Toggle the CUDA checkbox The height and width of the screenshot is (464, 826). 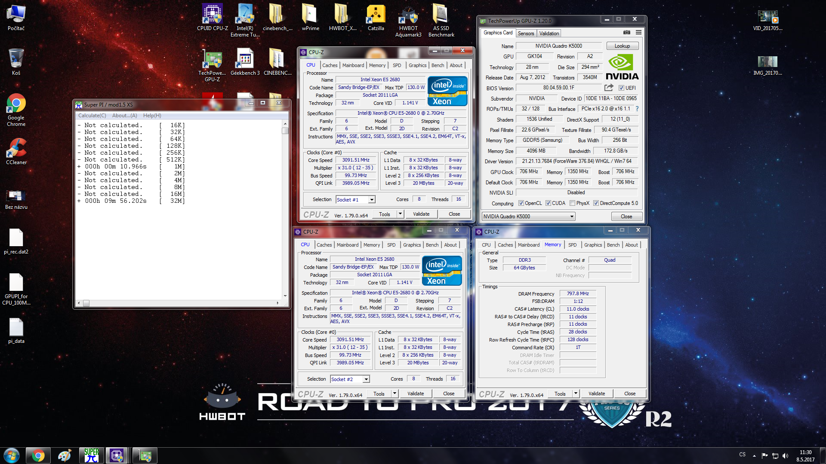point(548,203)
